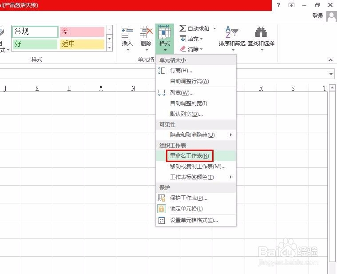Open the Insert dropdown arrow
337x274 pixels.
pos(128,50)
